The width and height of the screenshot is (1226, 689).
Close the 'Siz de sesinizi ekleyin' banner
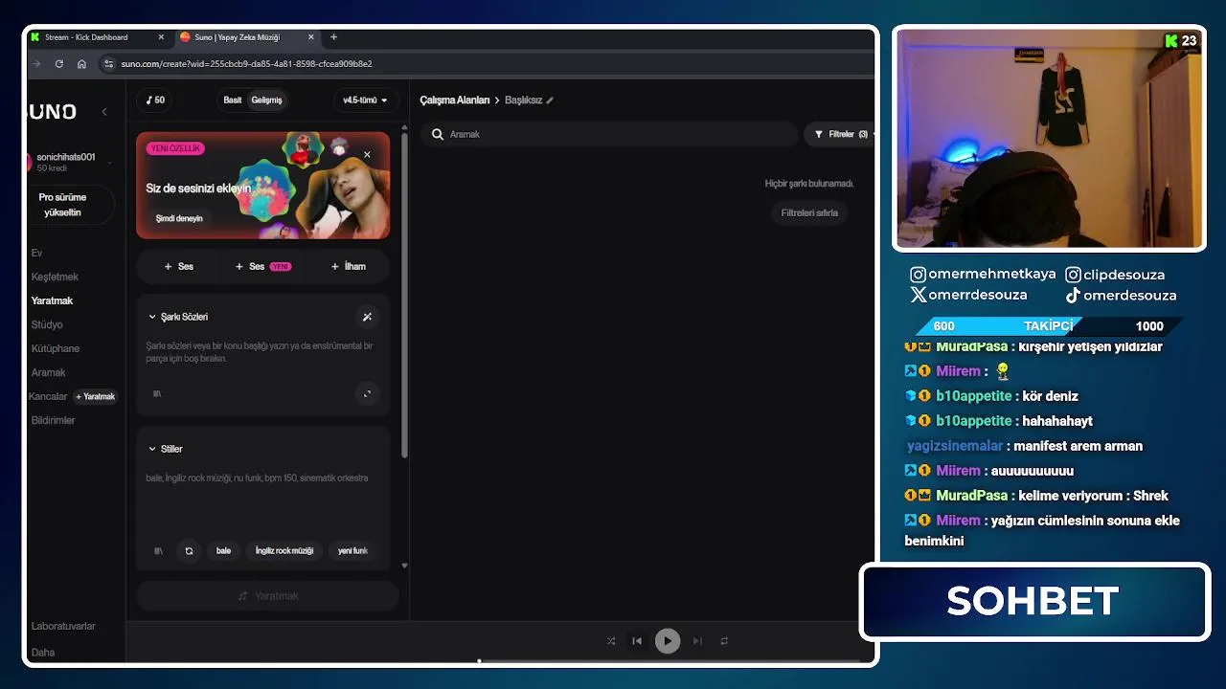[367, 155]
